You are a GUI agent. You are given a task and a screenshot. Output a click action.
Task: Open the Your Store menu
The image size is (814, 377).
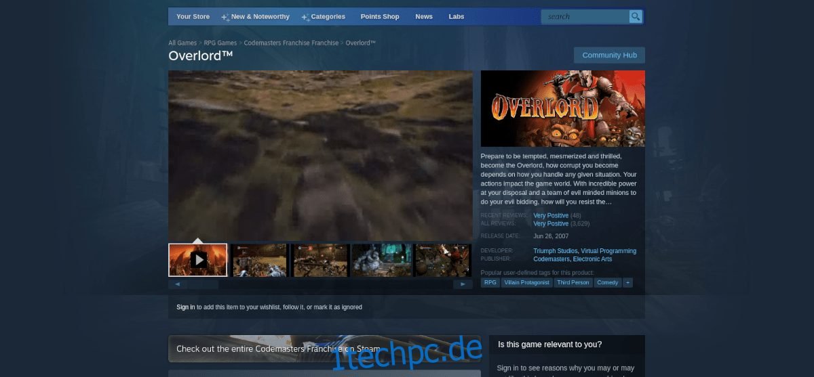coord(193,16)
